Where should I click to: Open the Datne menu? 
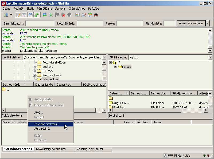point(6,9)
